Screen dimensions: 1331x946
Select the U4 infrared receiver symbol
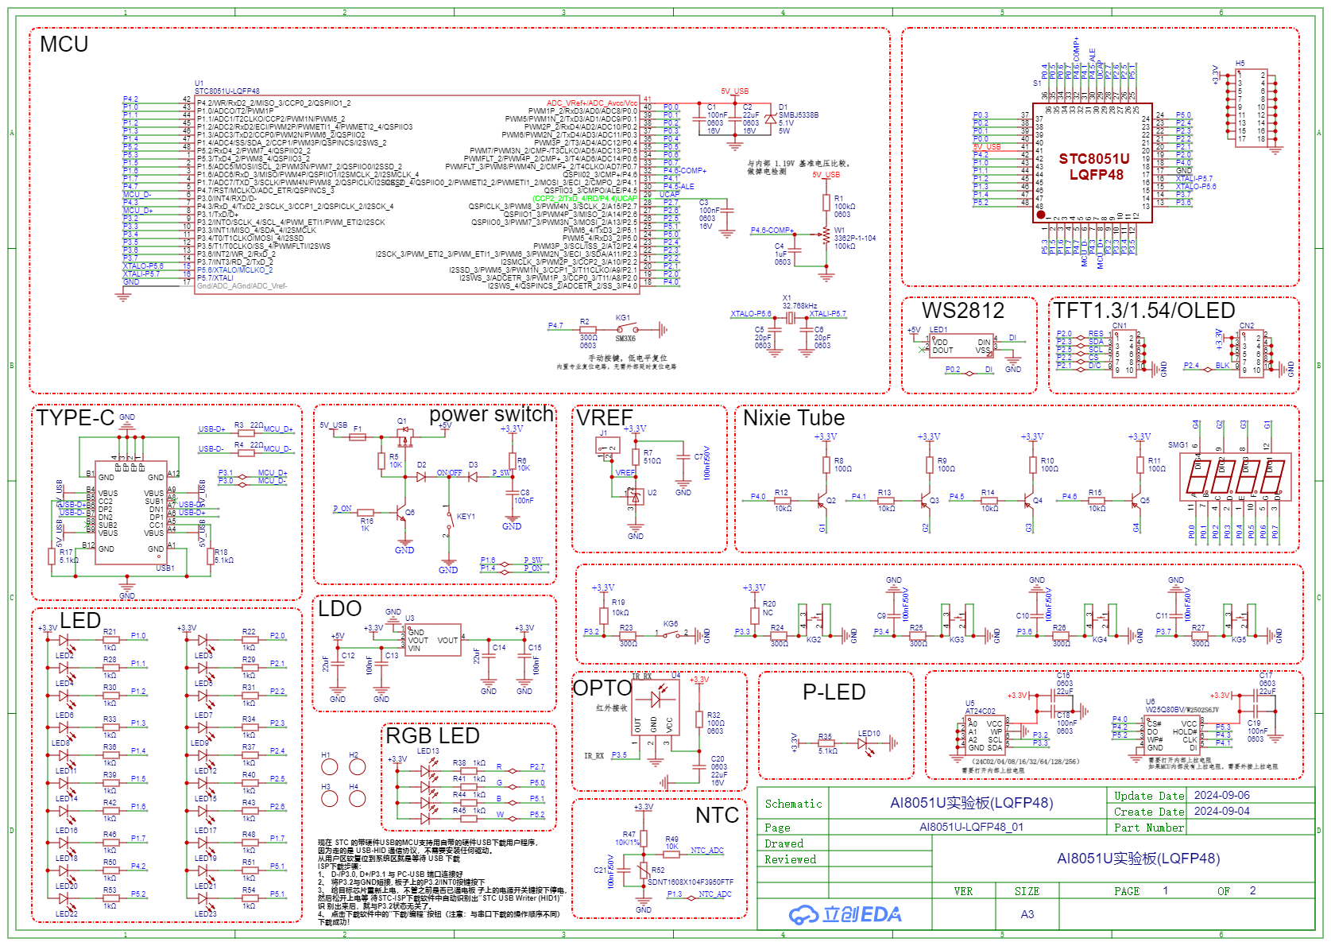pyautogui.click(x=656, y=707)
